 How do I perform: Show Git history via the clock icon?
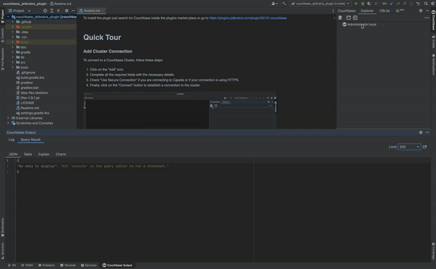(x=411, y=4)
